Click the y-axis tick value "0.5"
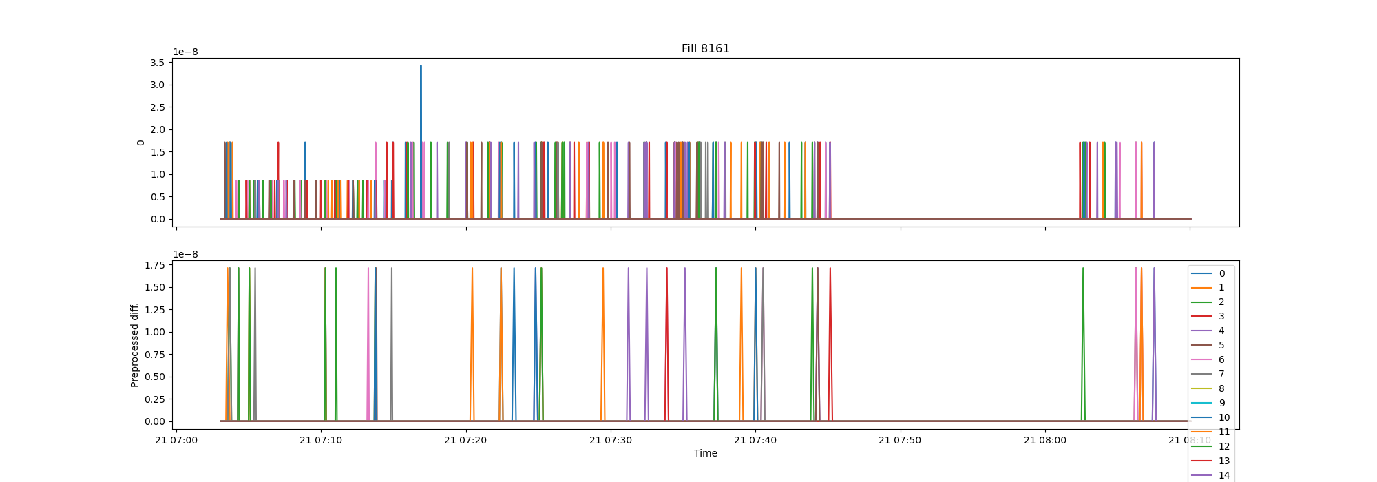Viewport: 1377px width, 482px height. (x=158, y=197)
